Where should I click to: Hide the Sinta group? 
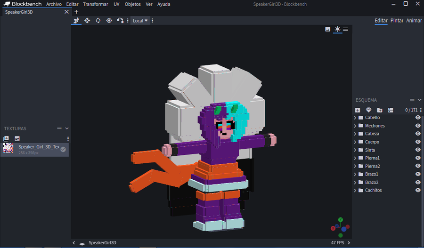418,150
